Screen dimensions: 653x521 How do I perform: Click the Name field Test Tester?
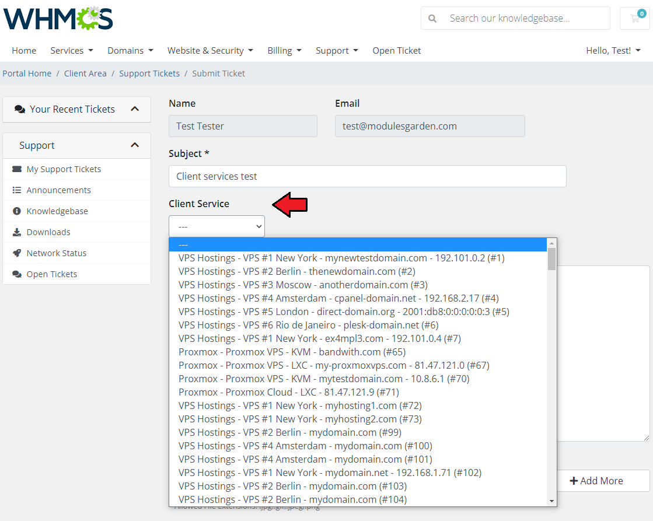(243, 126)
